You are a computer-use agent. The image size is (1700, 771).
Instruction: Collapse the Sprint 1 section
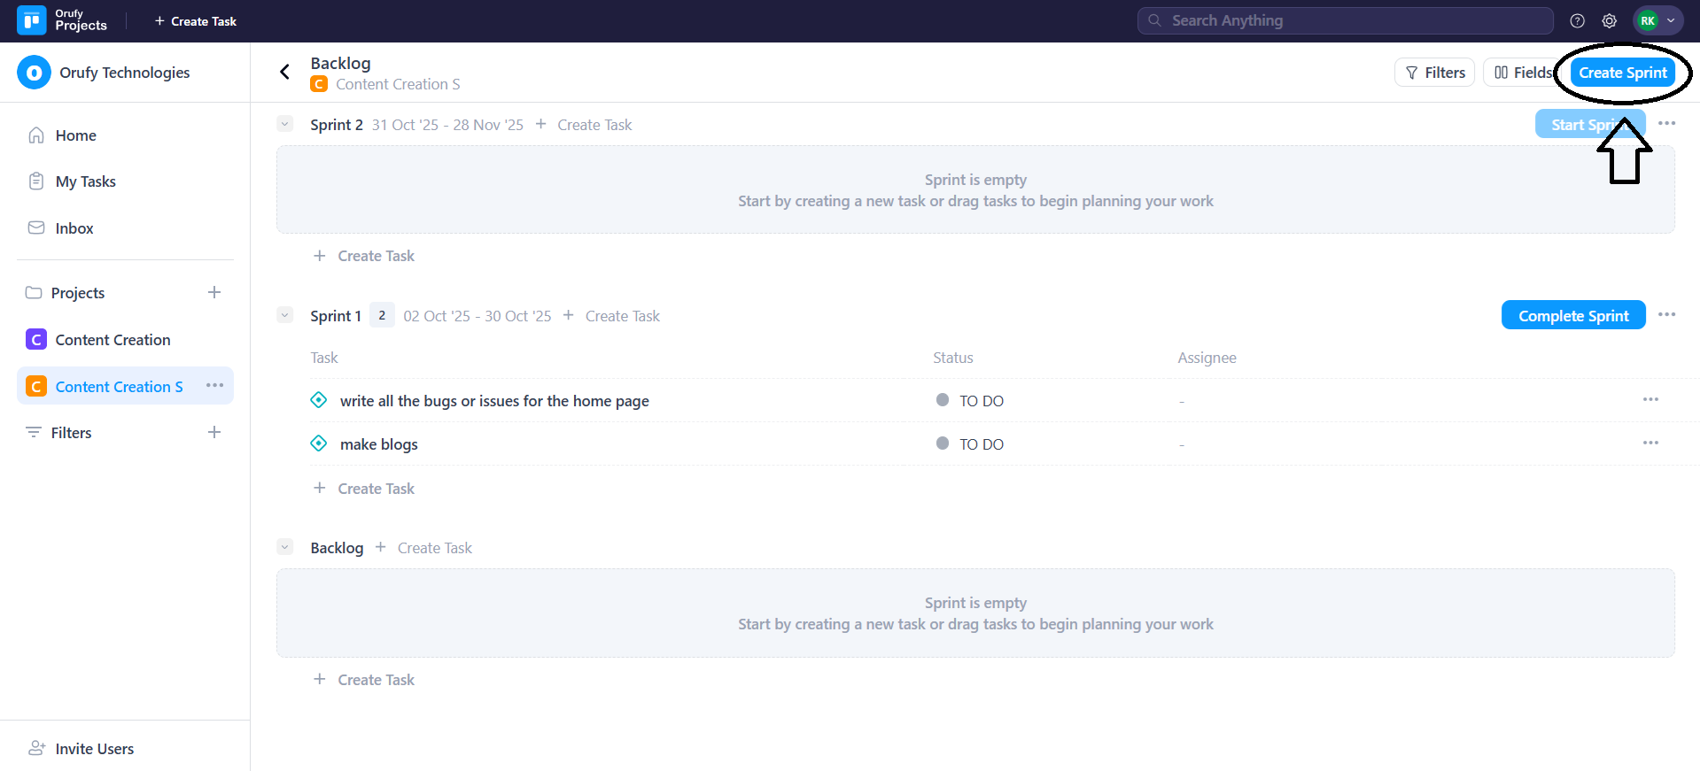pos(285,316)
